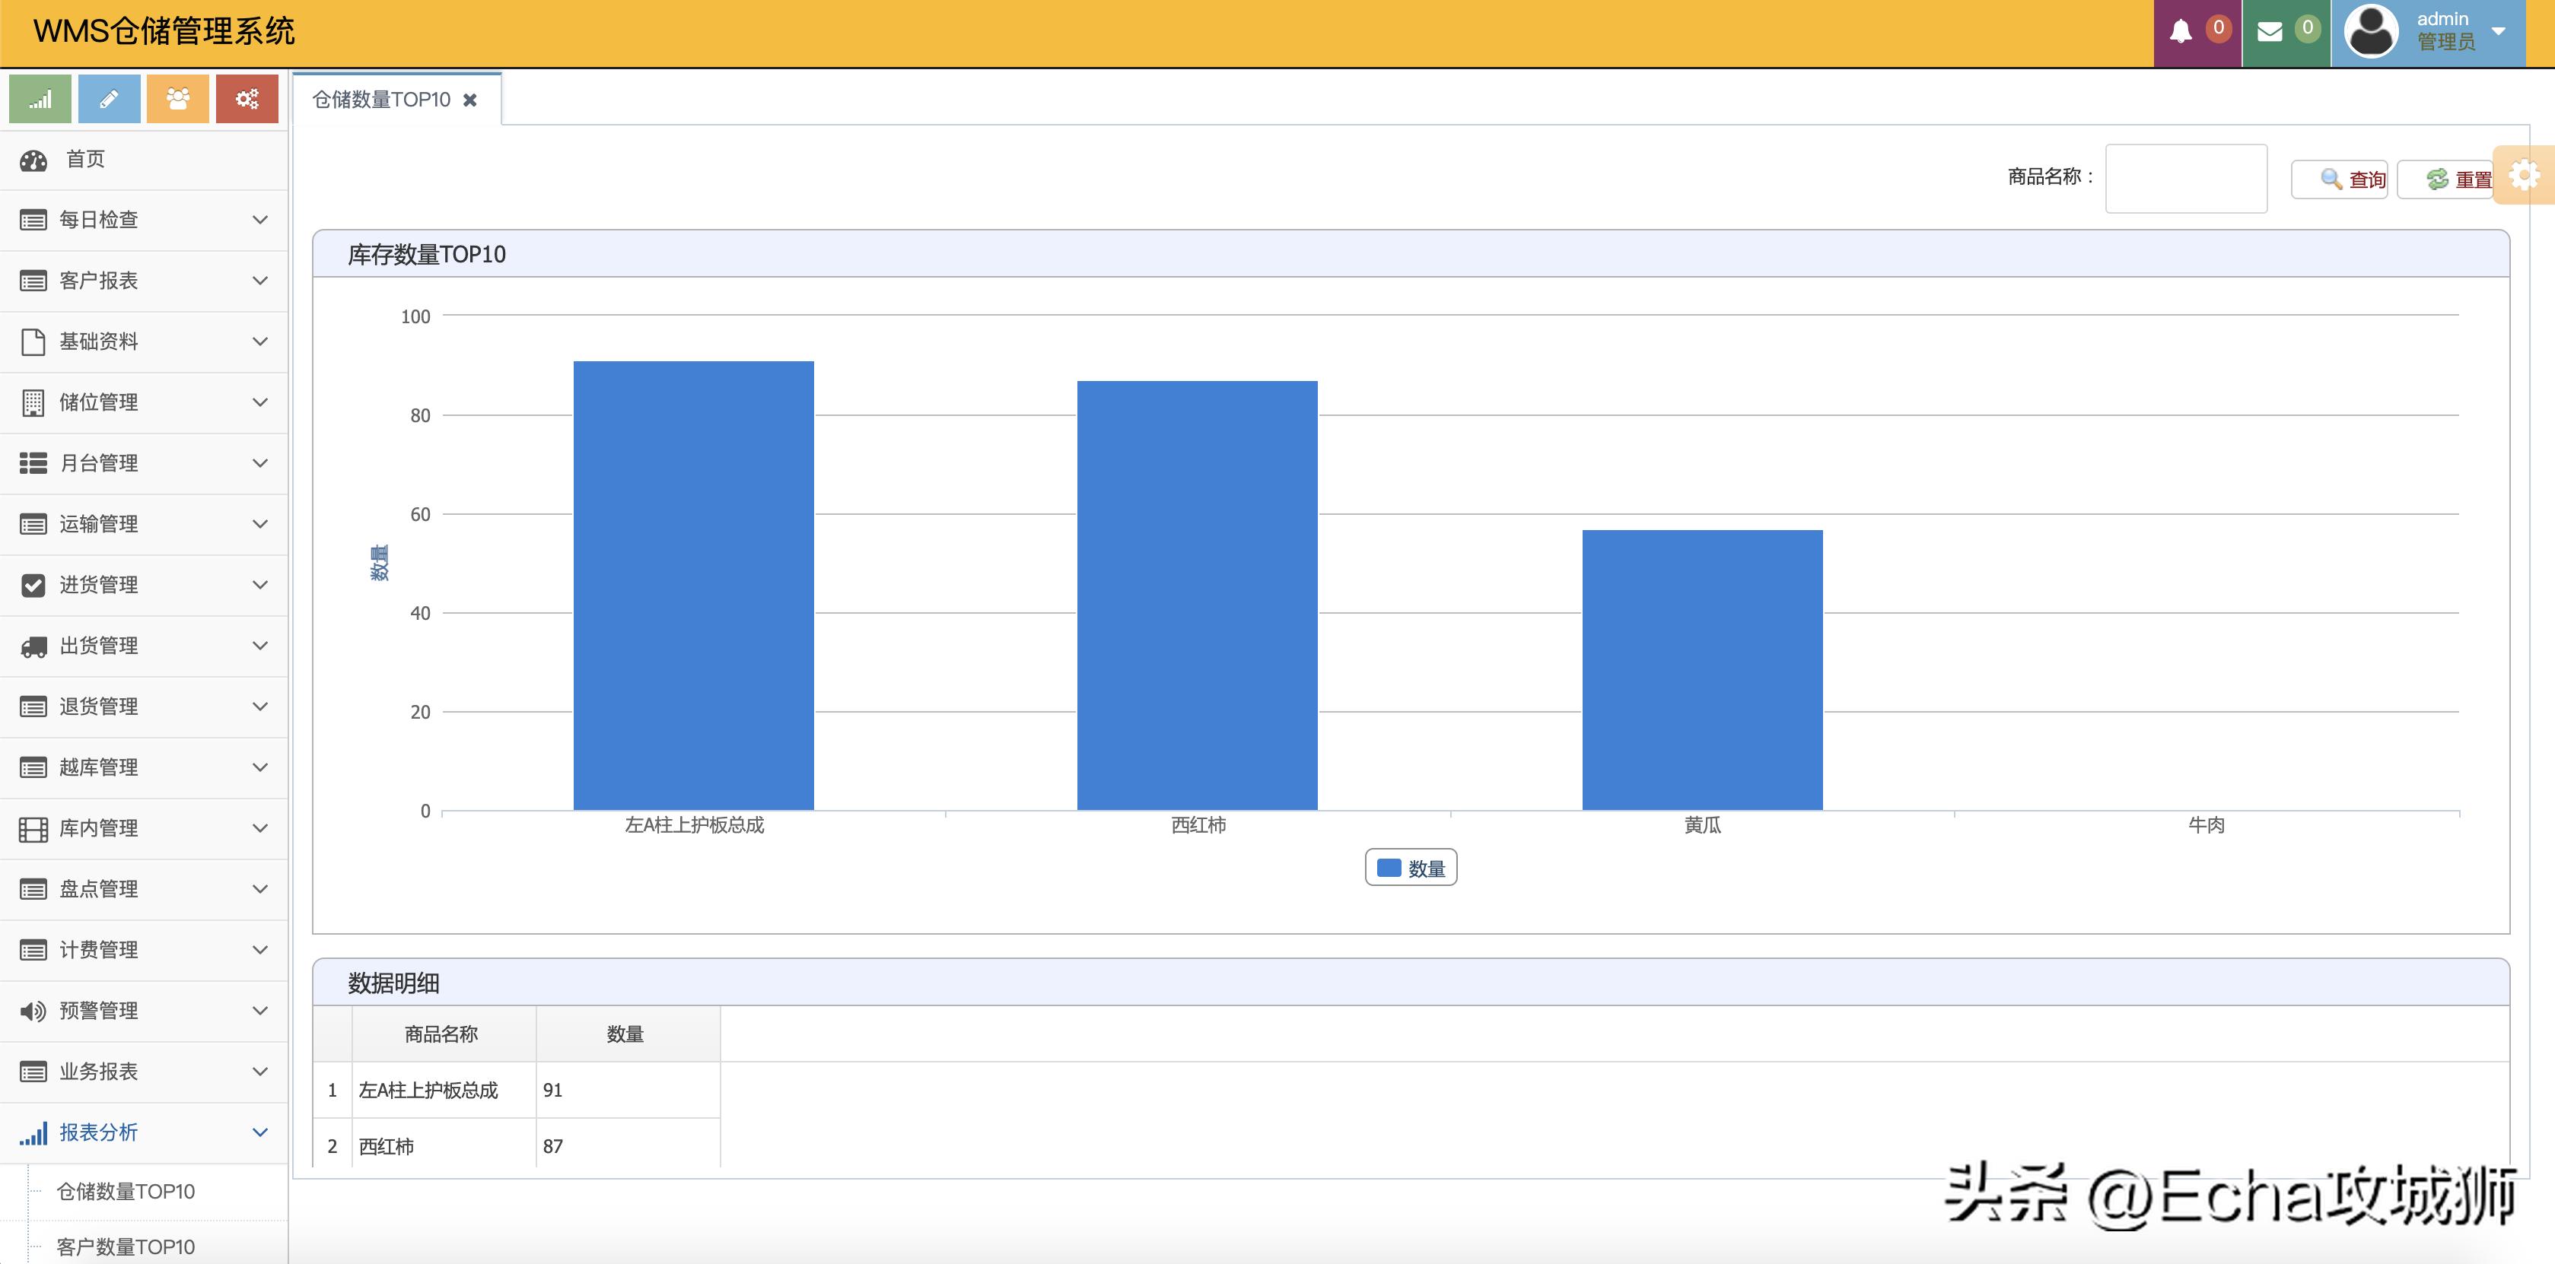
Task: Focus the 商品名称 input field
Action: point(2186,179)
